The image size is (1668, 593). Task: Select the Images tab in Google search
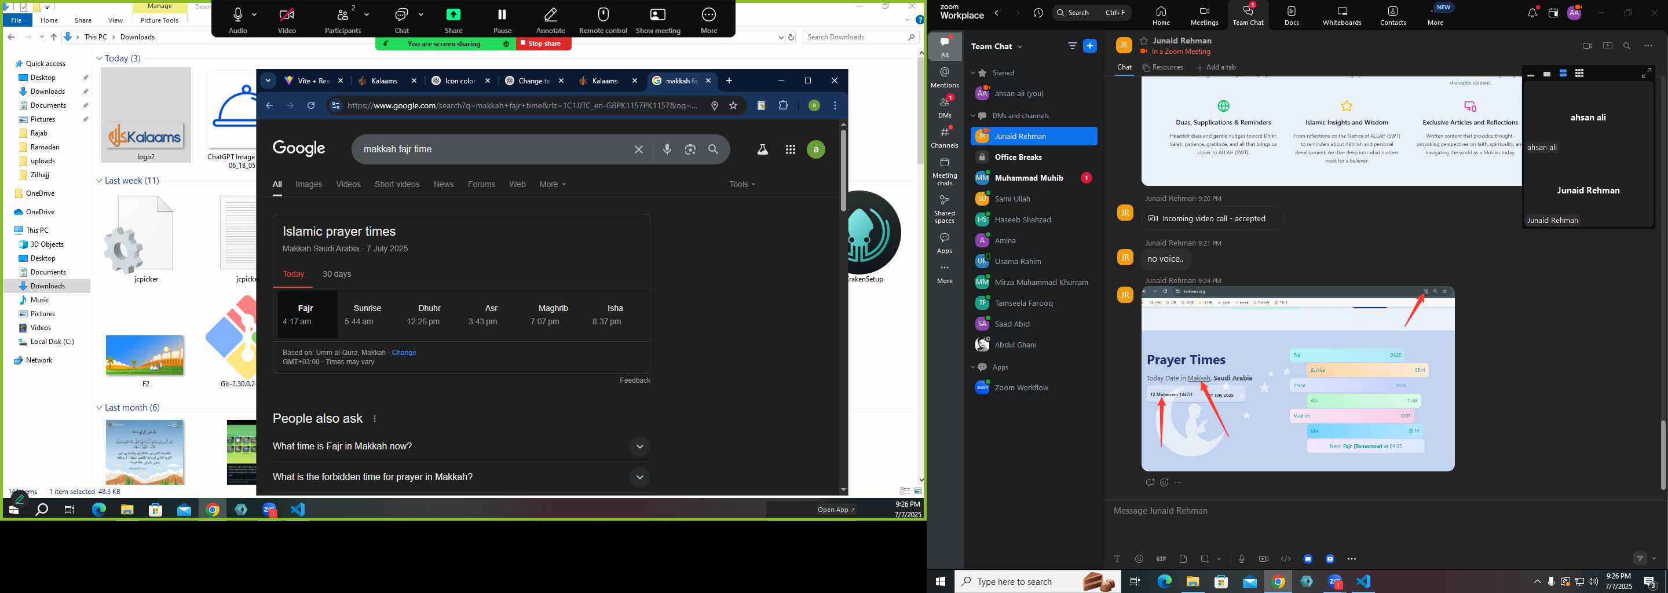pos(309,185)
